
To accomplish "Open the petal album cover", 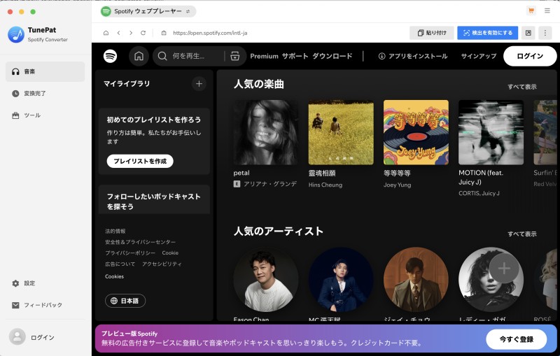I will [x=266, y=132].
